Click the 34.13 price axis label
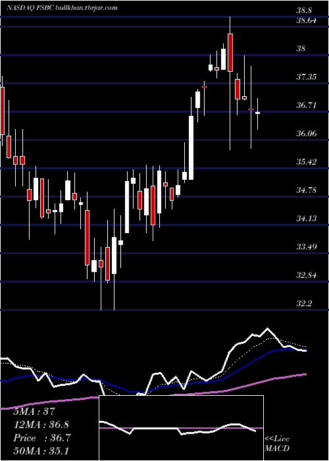This screenshot has width=329, height=461. coord(306,219)
